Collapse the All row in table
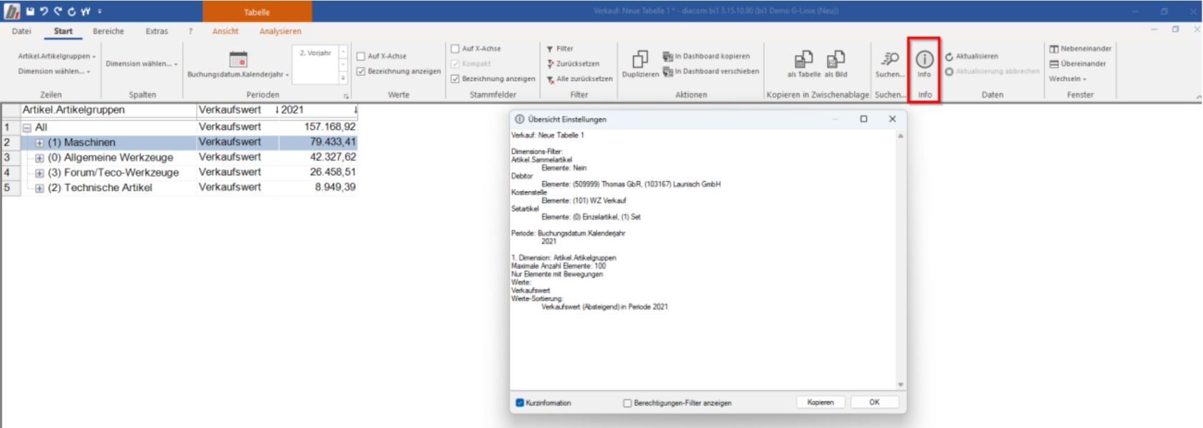The height and width of the screenshot is (428, 1203). point(26,127)
